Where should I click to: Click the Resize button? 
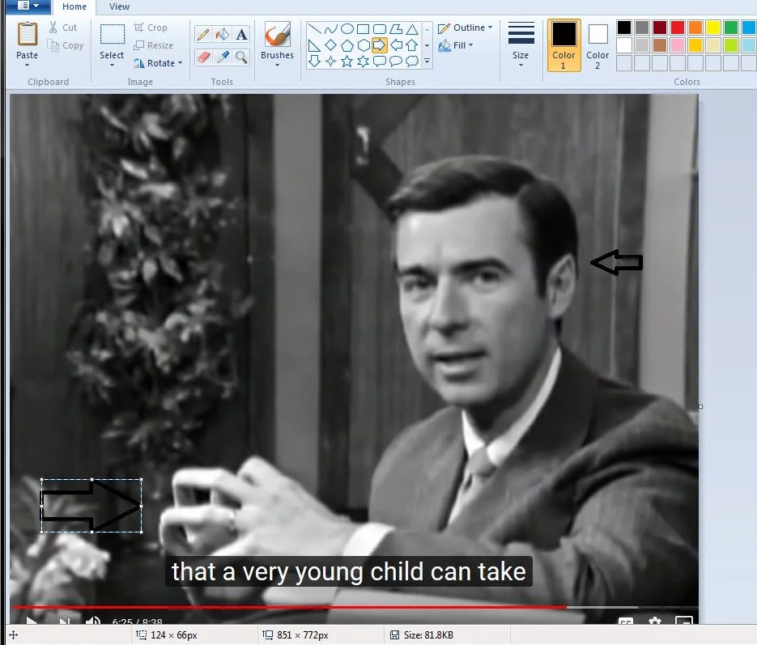tap(155, 45)
